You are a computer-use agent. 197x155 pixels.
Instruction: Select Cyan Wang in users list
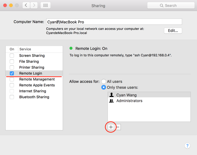click(149, 95)
